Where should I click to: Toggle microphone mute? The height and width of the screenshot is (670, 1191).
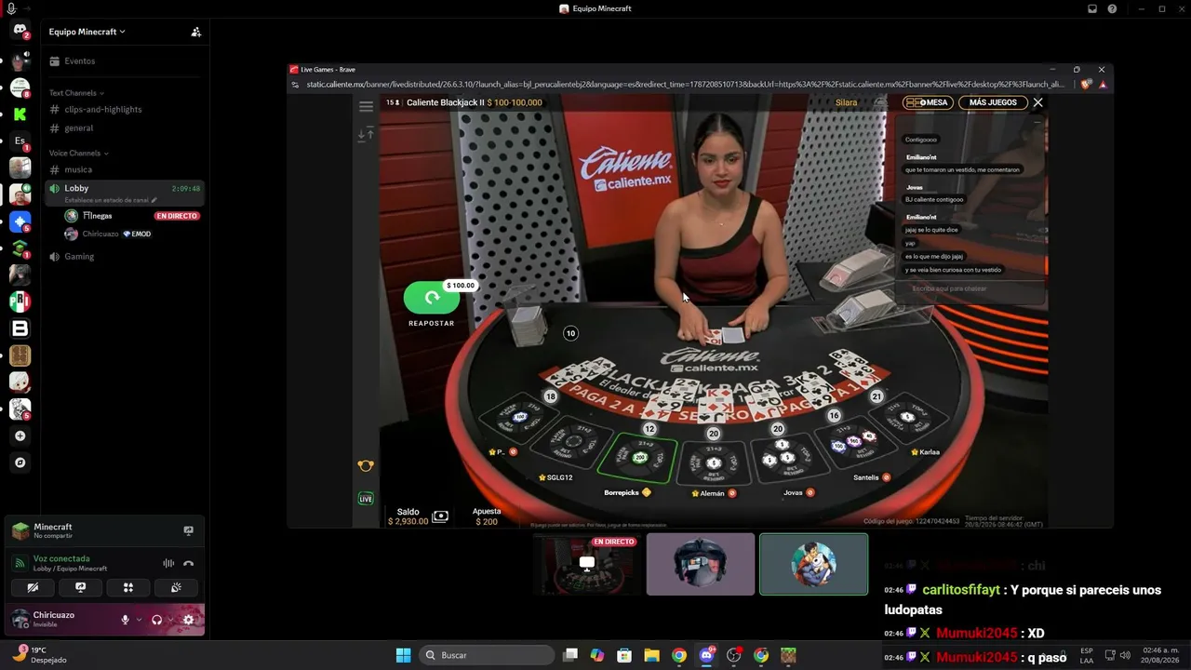point(125,620)
